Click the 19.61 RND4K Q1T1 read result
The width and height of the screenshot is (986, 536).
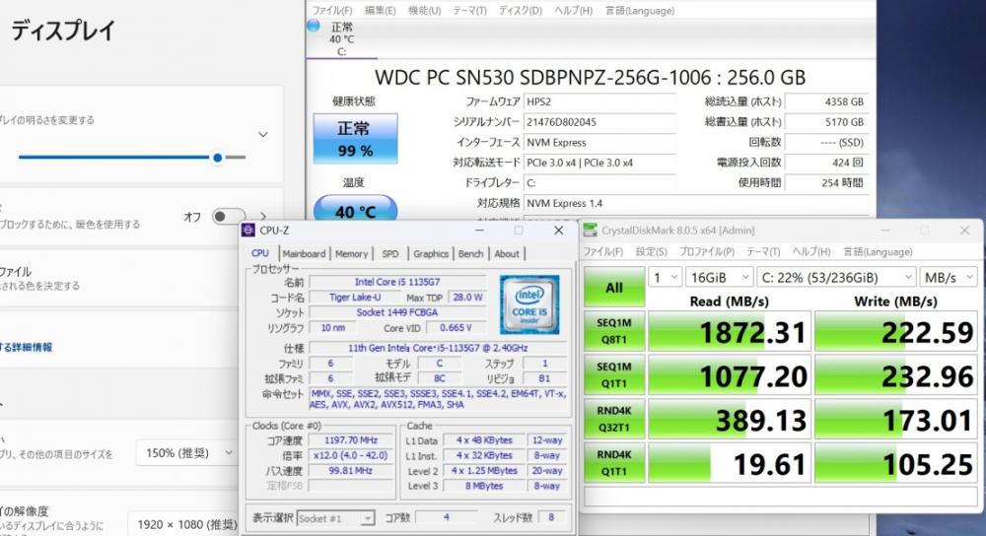[x=729, y=463]
